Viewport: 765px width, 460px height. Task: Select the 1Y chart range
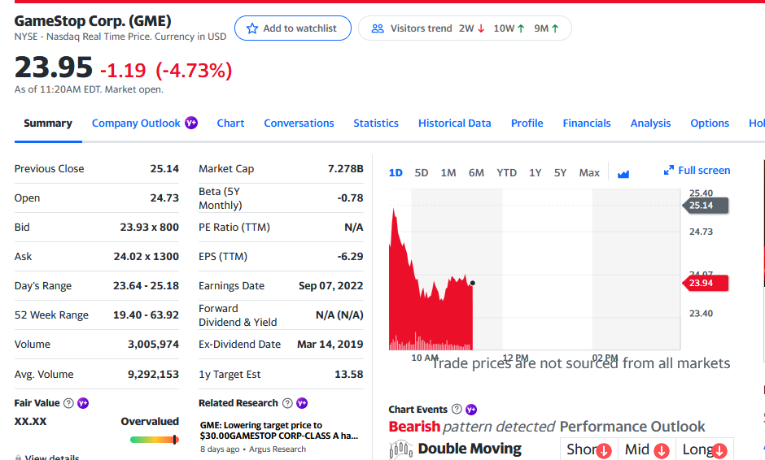[x=535, y=173]
